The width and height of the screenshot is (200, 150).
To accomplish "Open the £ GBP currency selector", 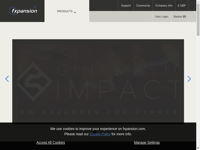I will point(182,5).
